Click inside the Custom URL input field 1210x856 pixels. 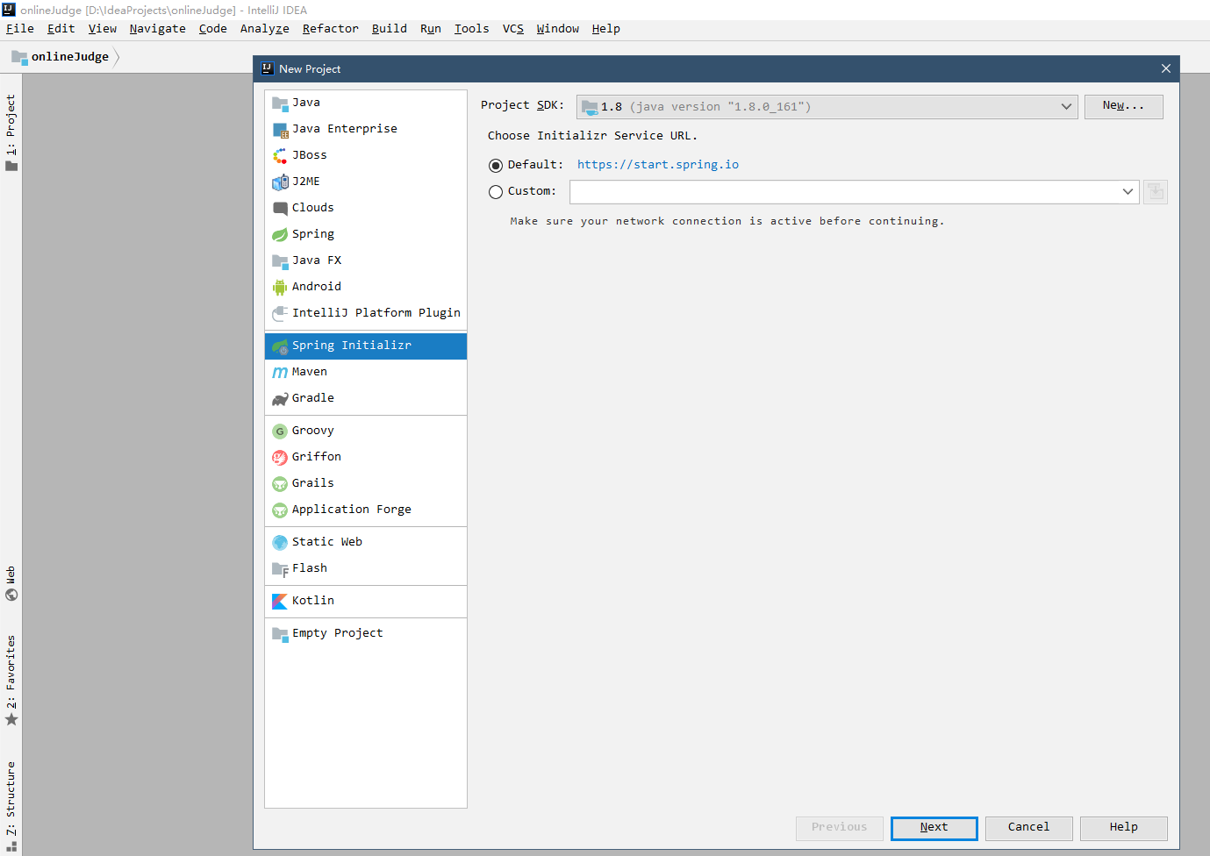(843, 191)
